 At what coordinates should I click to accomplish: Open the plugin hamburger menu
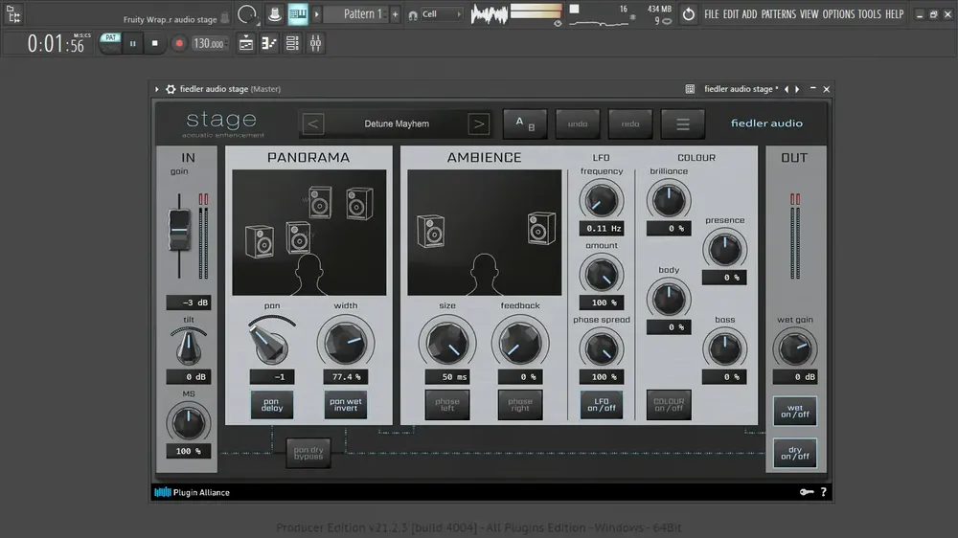point(682,123)
